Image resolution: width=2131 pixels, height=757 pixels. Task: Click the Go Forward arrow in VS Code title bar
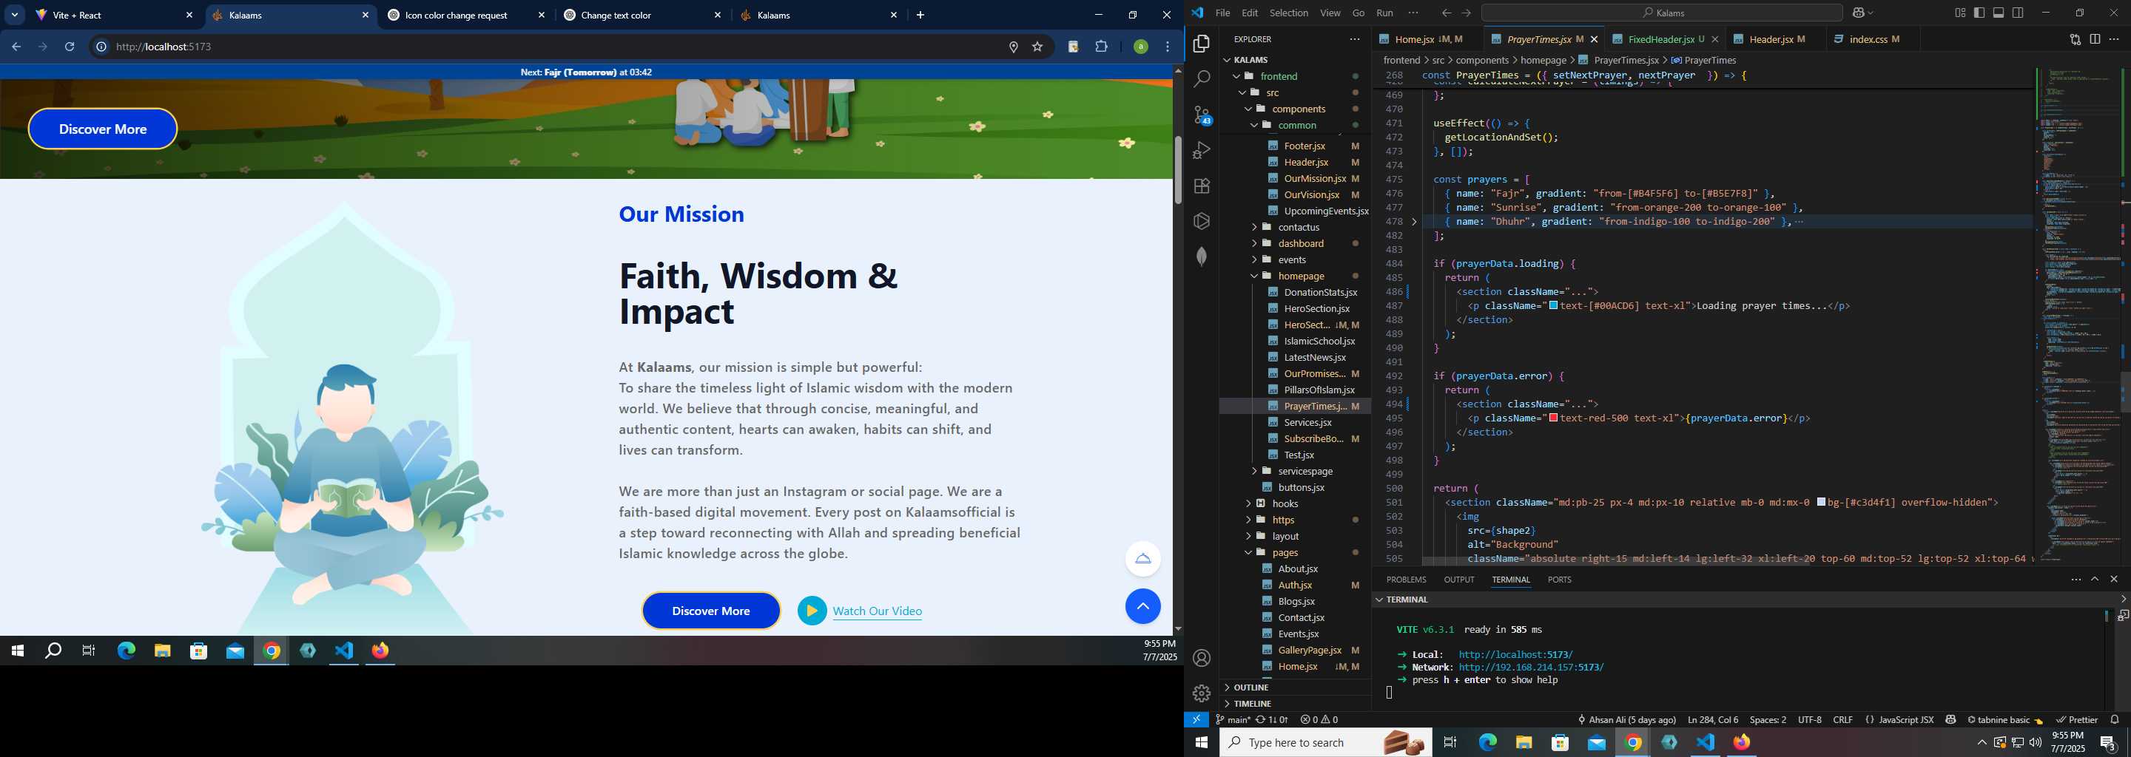(1467, 13)
